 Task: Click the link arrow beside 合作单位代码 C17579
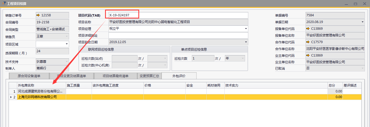point(308,42)
